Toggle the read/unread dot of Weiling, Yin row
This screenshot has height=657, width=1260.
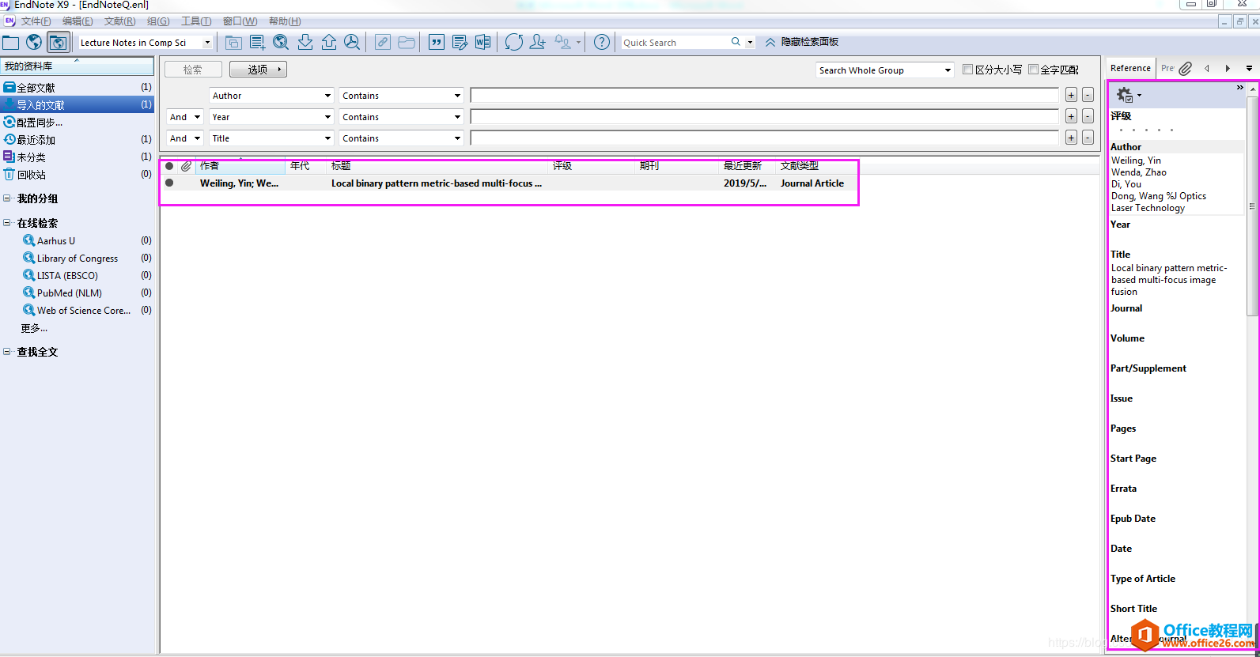tap(169, 183)
